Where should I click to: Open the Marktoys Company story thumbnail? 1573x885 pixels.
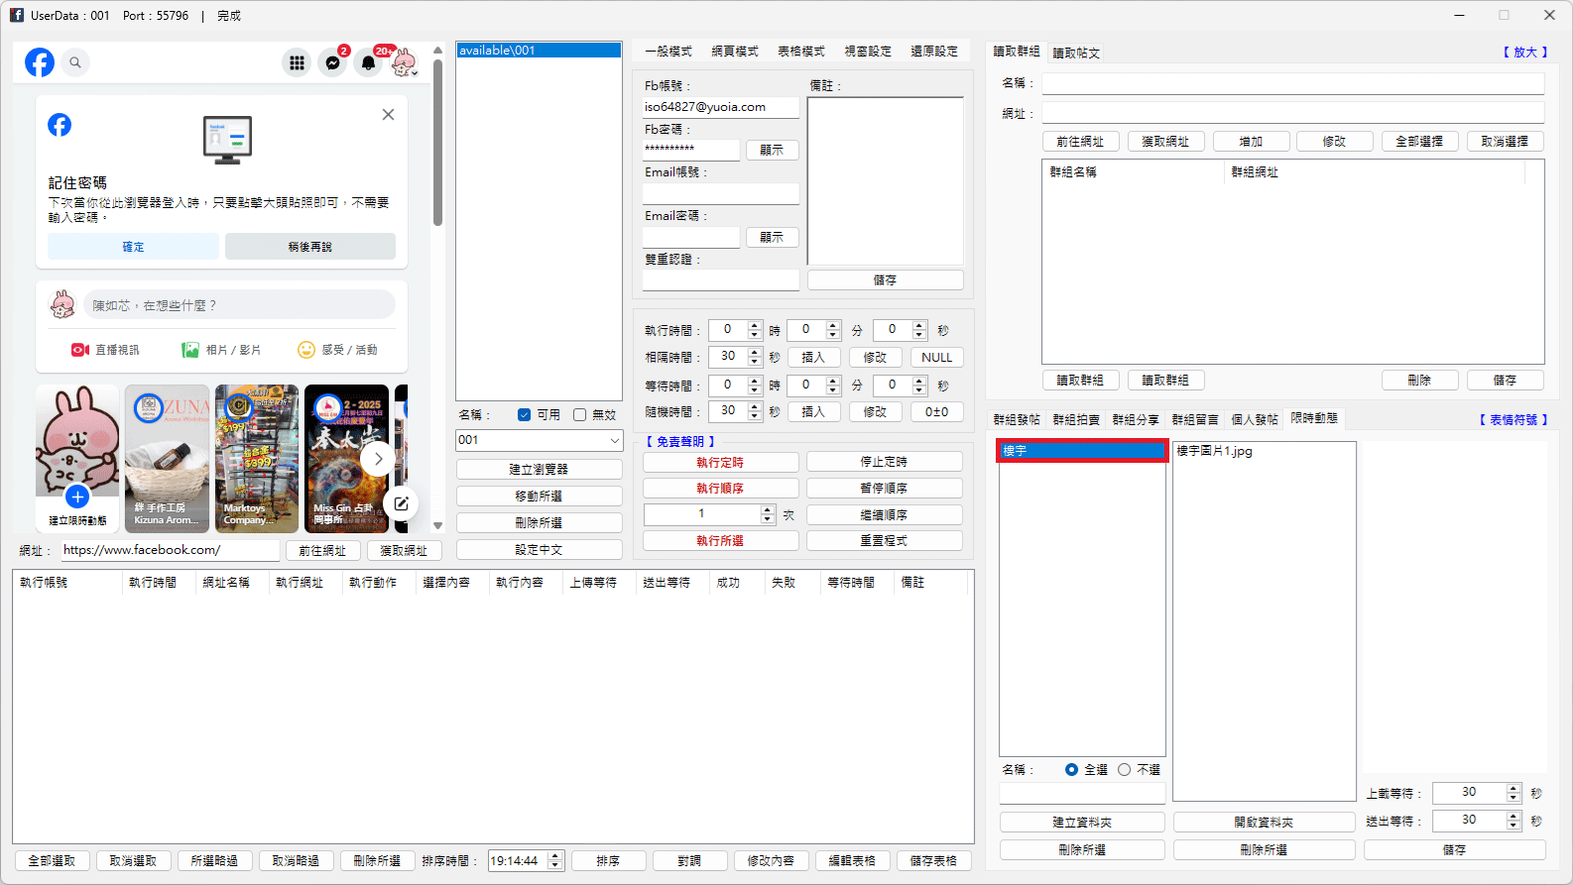click(257, 459)
